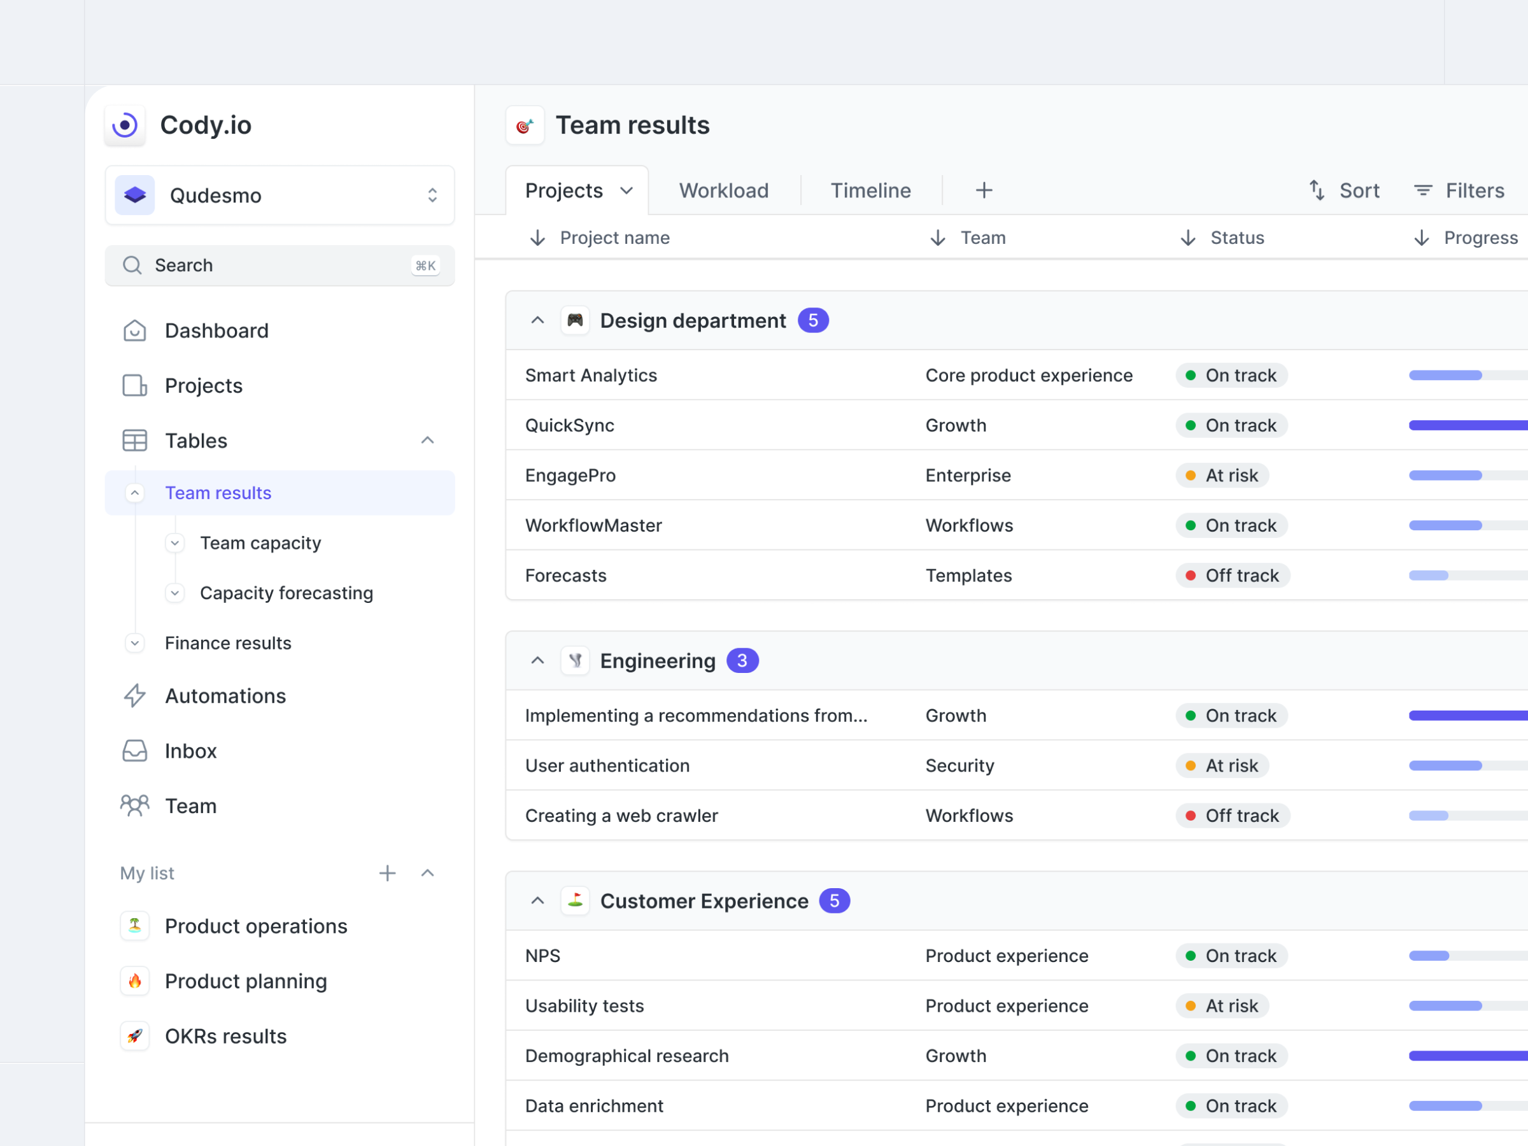This screenshot has width=1528, height=1146.
Task: Select the Projects icon in the sidebar
Action: pyautogui.click(x=135, y=385)
